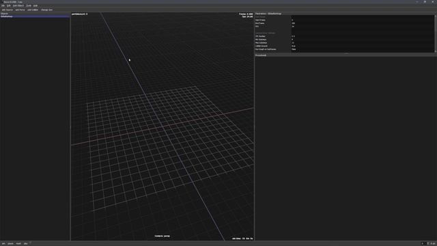
Task: Click the sim button in the bottom bar
Action: 3,243
